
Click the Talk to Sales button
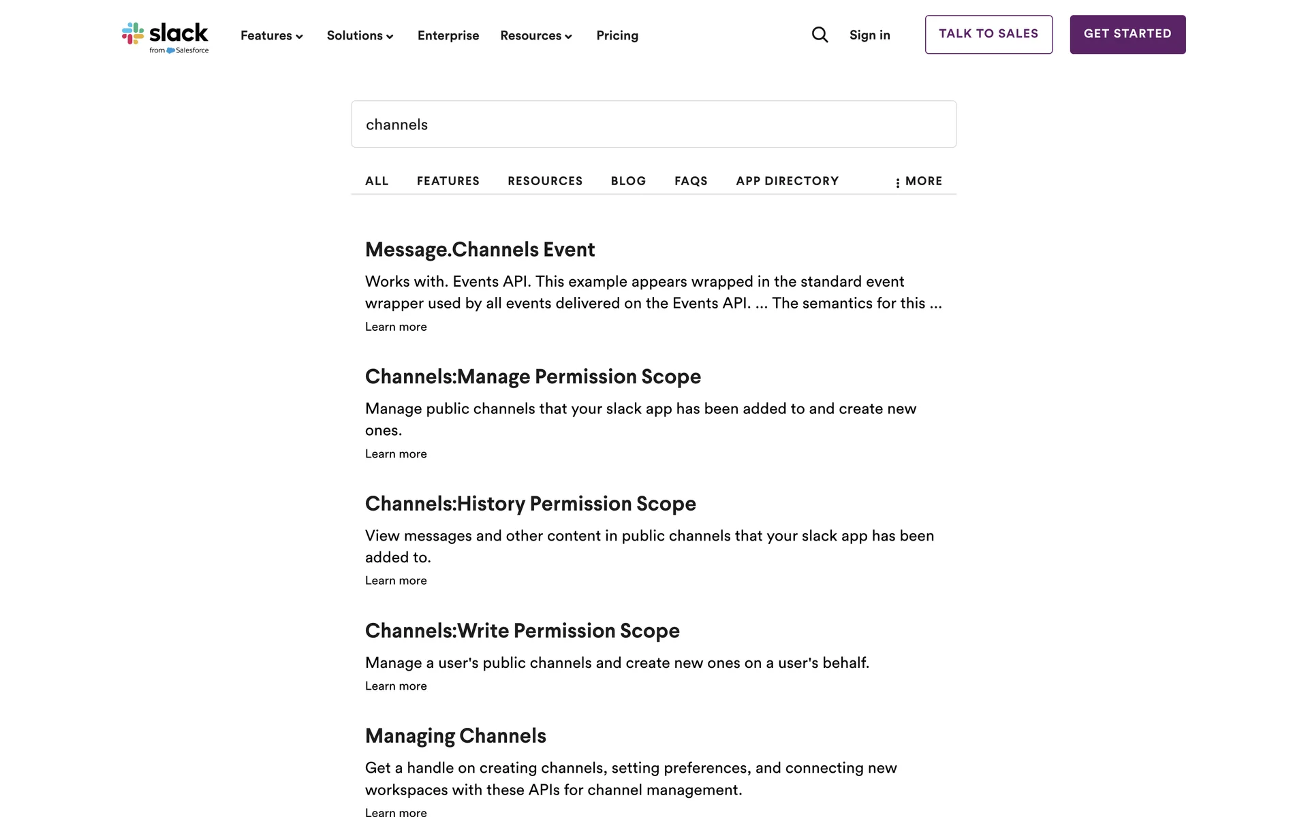(x=988, y=34)
